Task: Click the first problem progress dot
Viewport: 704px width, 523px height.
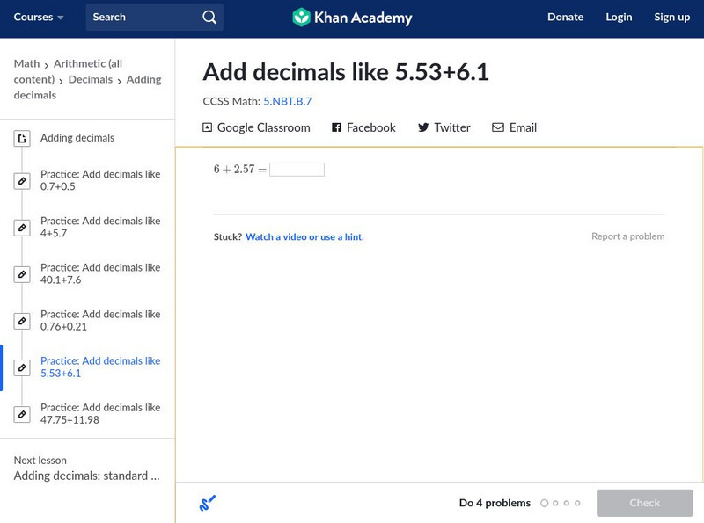Action: point(544,504)
